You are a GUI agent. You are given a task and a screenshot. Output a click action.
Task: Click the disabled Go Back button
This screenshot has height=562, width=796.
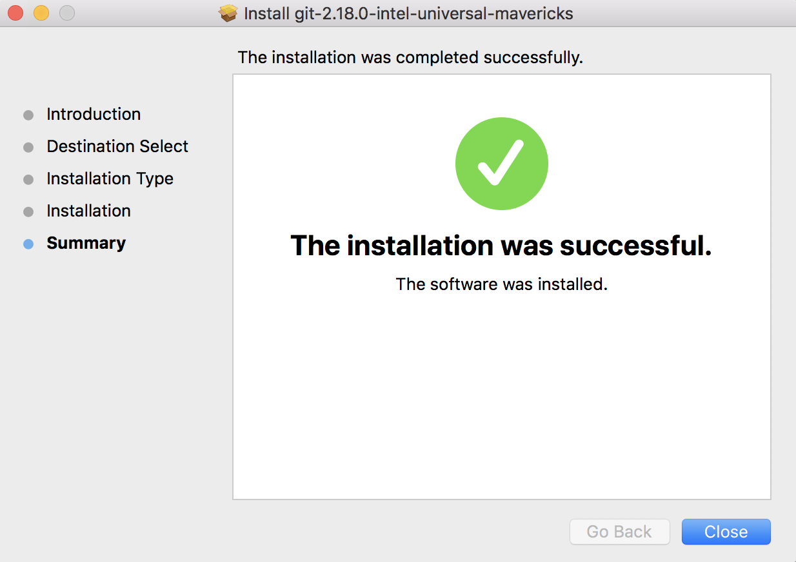[x=619, y=532]
